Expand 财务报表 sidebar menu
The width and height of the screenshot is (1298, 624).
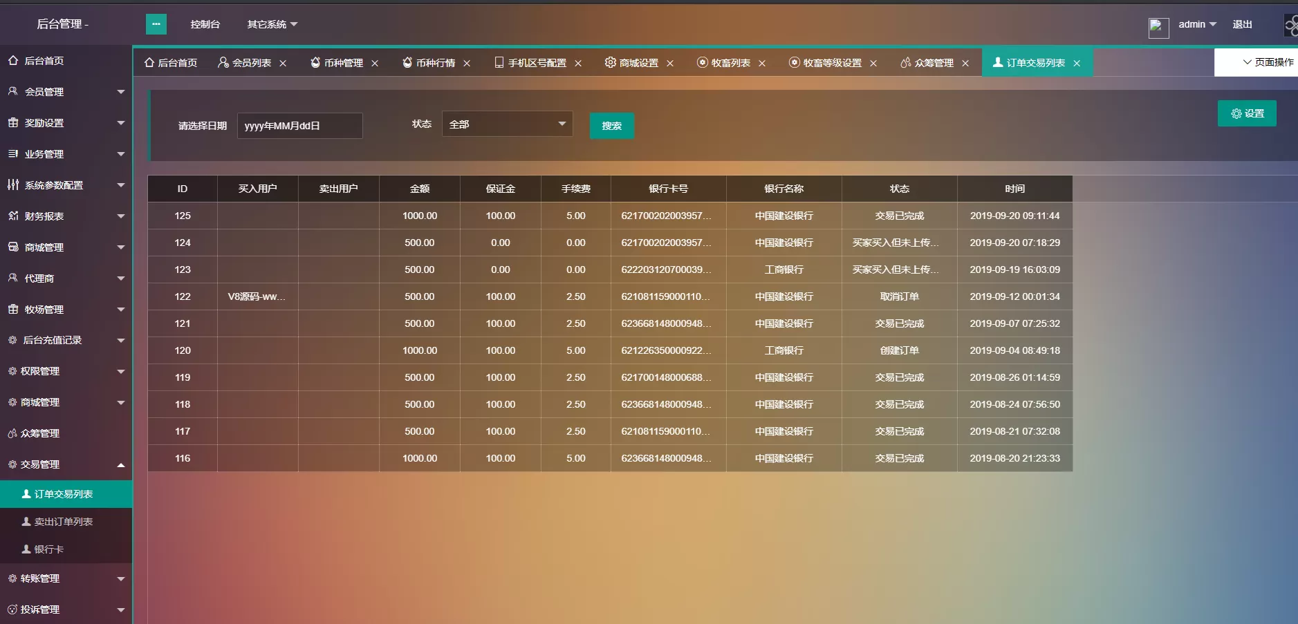tap(66, 216)
